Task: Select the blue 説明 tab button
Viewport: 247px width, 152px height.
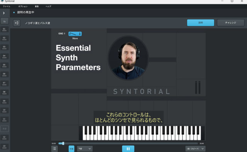Action: tap(201, 23)
